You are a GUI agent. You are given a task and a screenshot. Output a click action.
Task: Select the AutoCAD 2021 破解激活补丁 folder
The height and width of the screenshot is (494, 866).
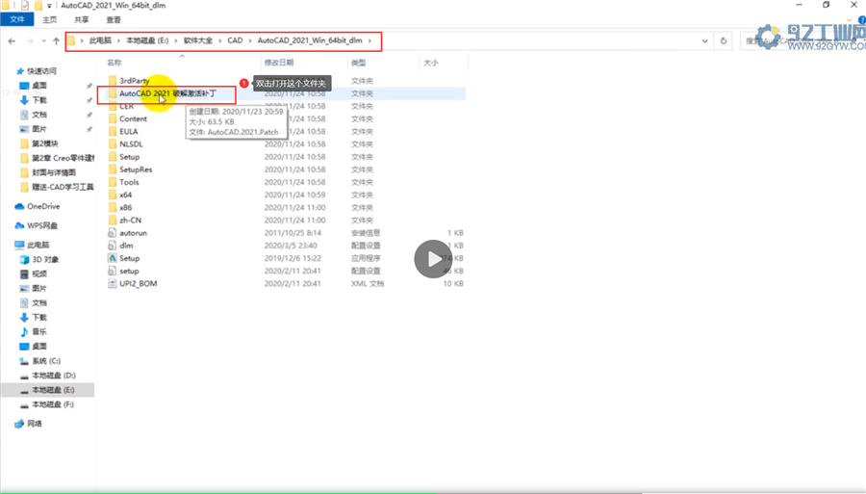coord(167,93)
